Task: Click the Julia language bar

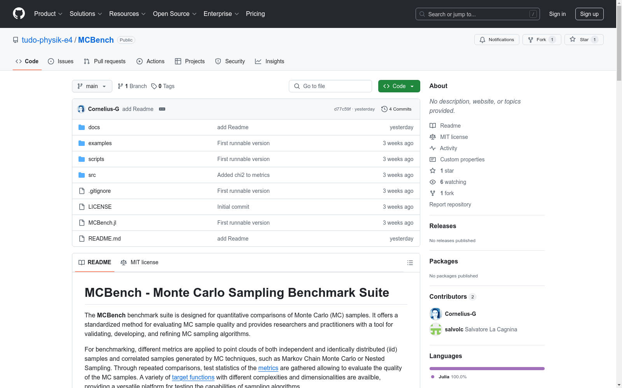Action: click(487, 369)
